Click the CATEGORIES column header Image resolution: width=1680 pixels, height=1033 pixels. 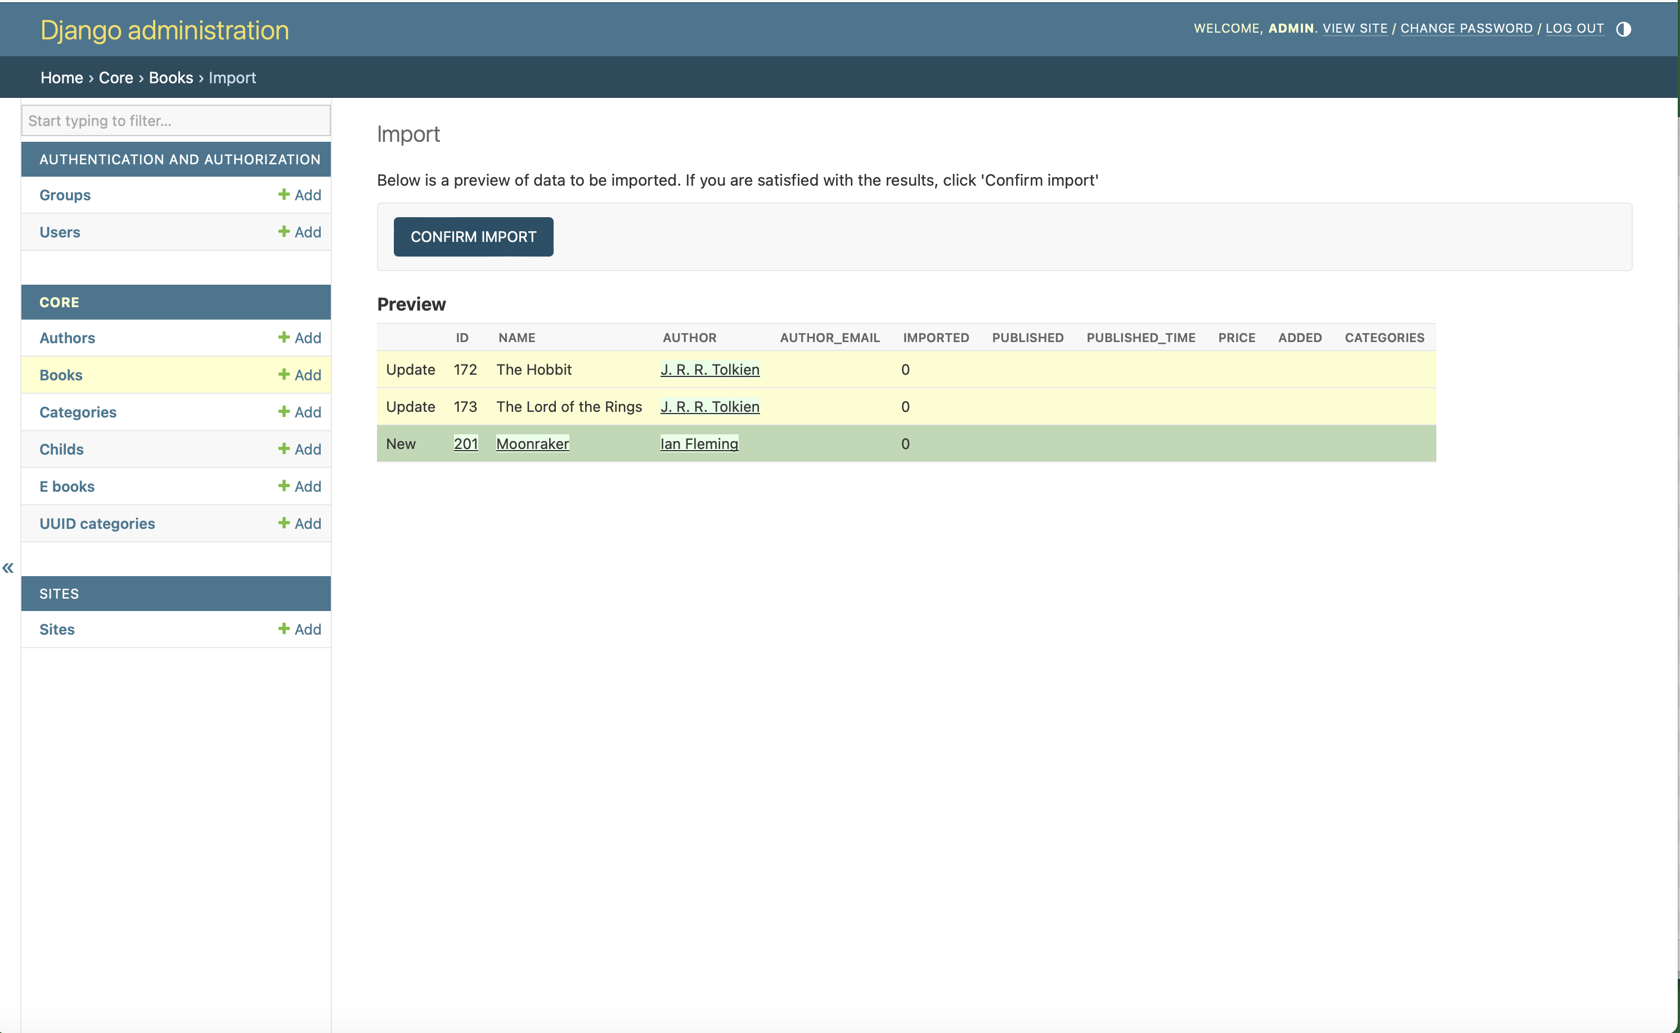click(1384, 338)
